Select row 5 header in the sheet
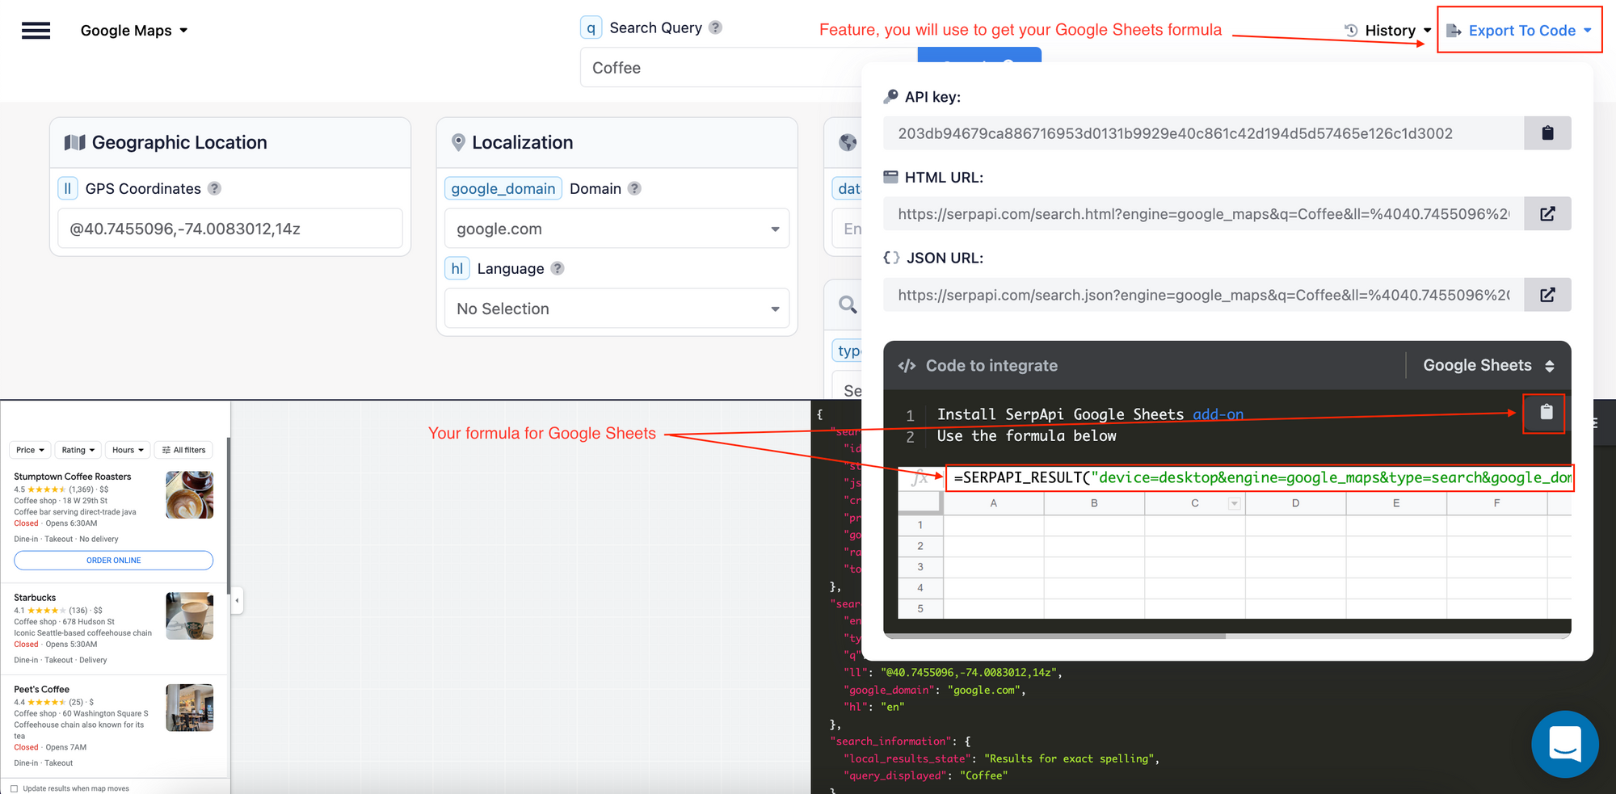 (920, 609)
